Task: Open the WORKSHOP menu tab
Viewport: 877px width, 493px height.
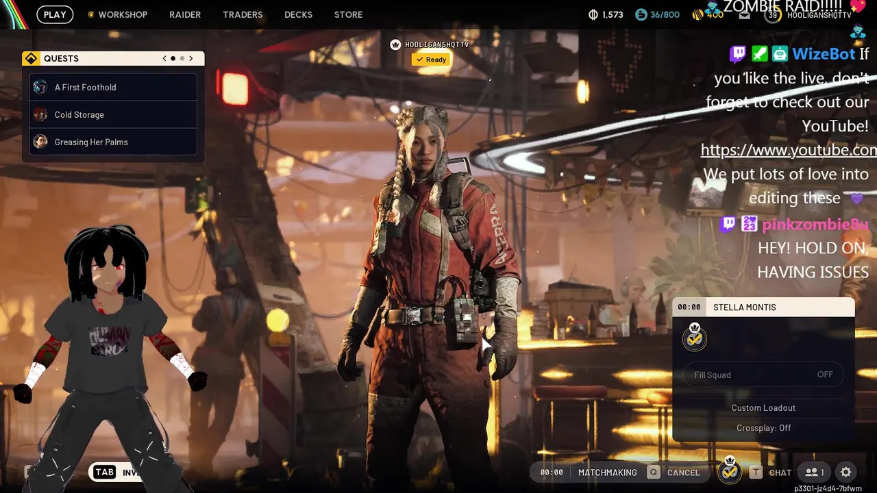Action: [123, 14]
